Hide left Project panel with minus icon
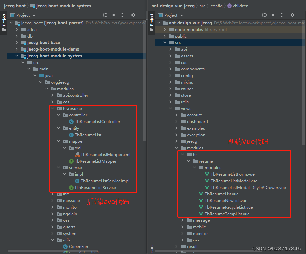 click(x=142, y=15)
